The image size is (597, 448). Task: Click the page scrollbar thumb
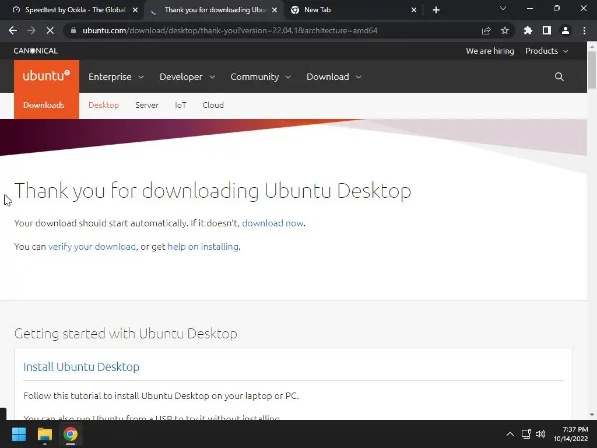592,69
